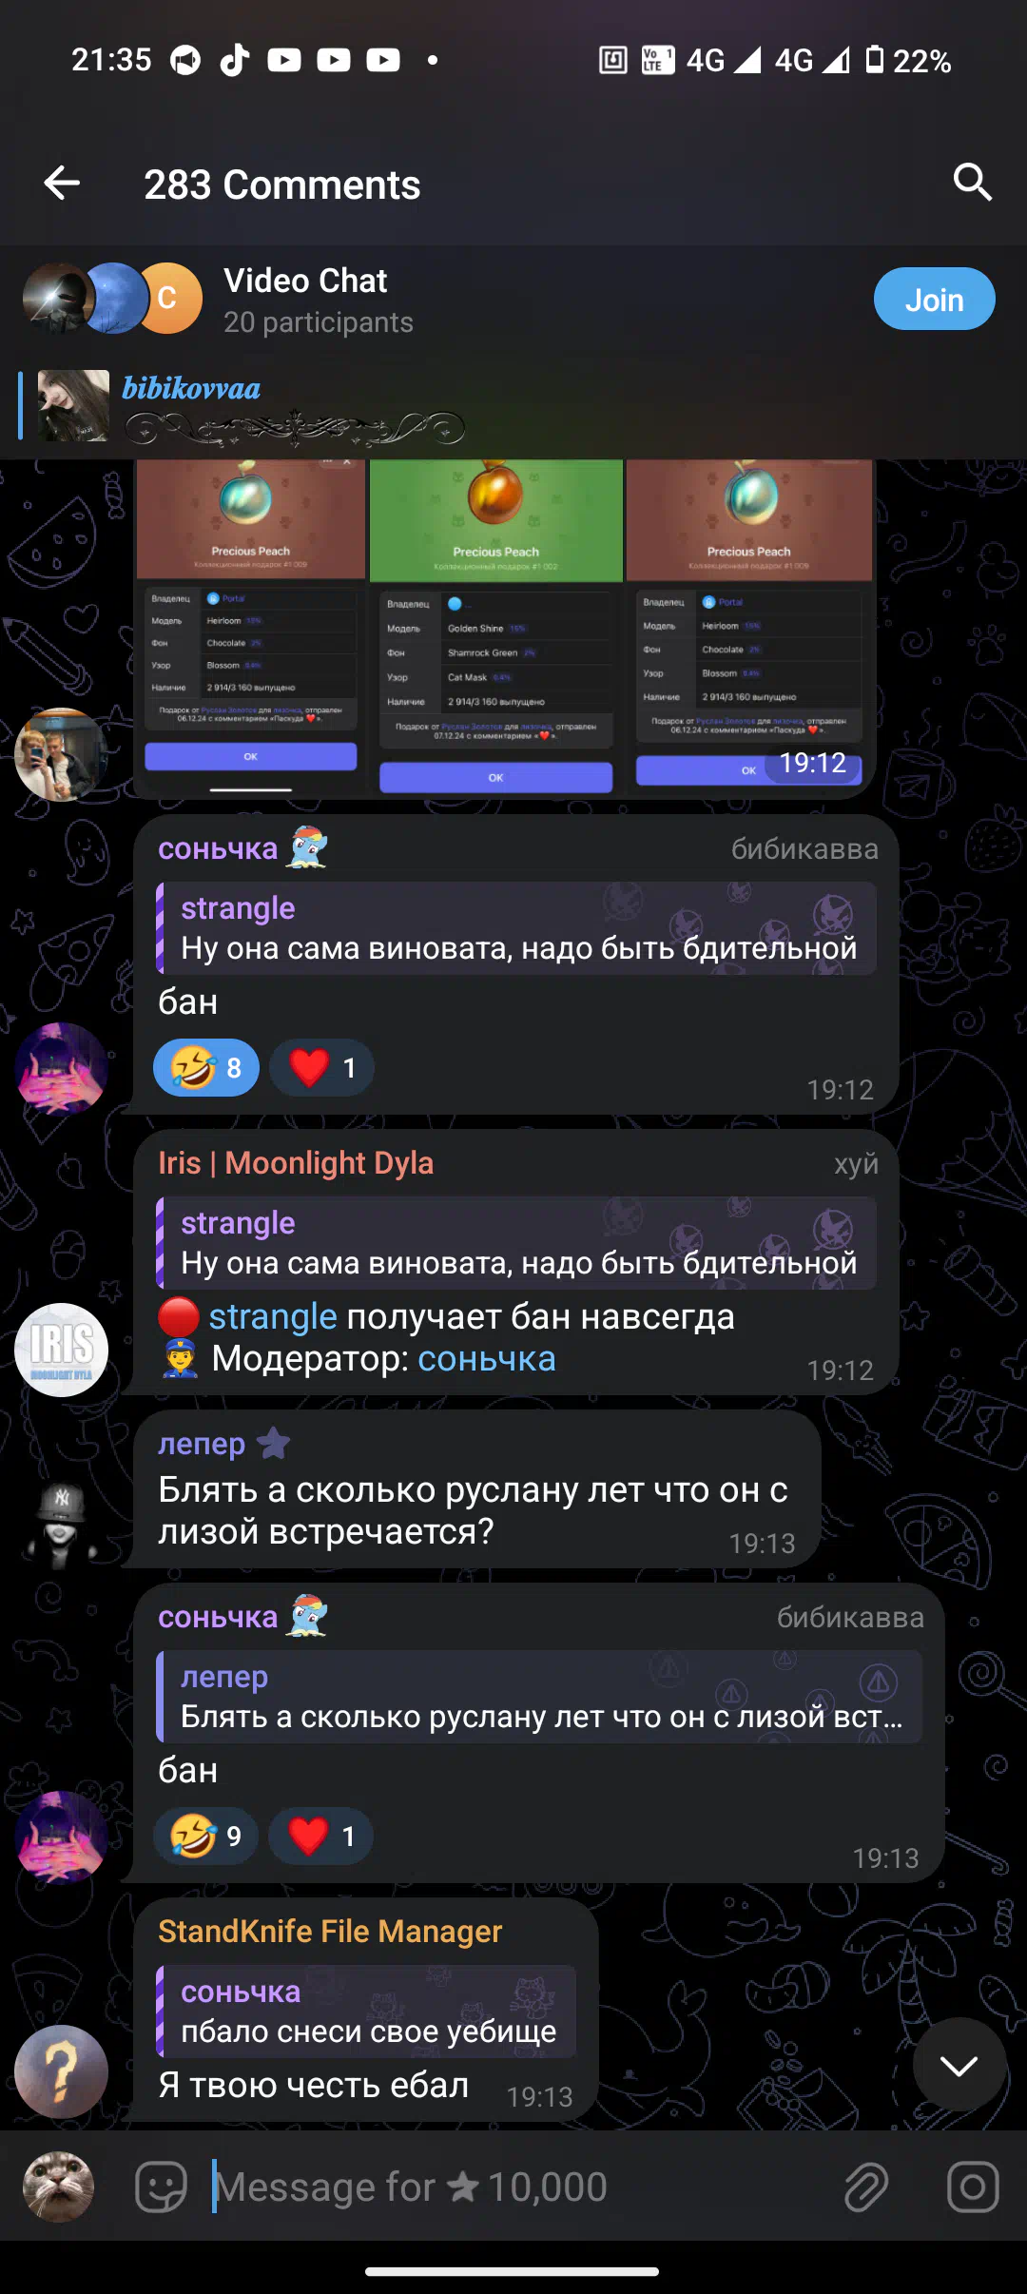Tap the quoted лепер reply preview
The height and width of the screenshot is (2294, 1027).
[x=539, y=1697]
